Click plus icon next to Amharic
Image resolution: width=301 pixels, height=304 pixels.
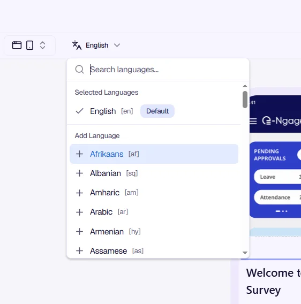79,193
